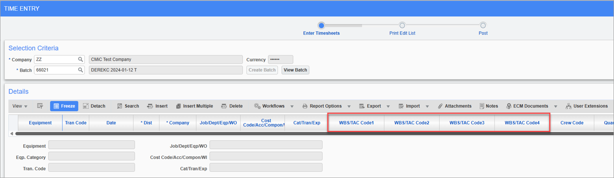Image resolution: width=614 pixels, height=178 pixels.
Task: Click the Job/Dept/Eqp/WO detail field
Action: [266, 145]
